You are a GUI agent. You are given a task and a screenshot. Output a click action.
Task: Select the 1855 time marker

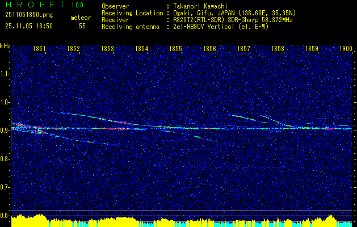pyautogui.click(x=175, y=49)
